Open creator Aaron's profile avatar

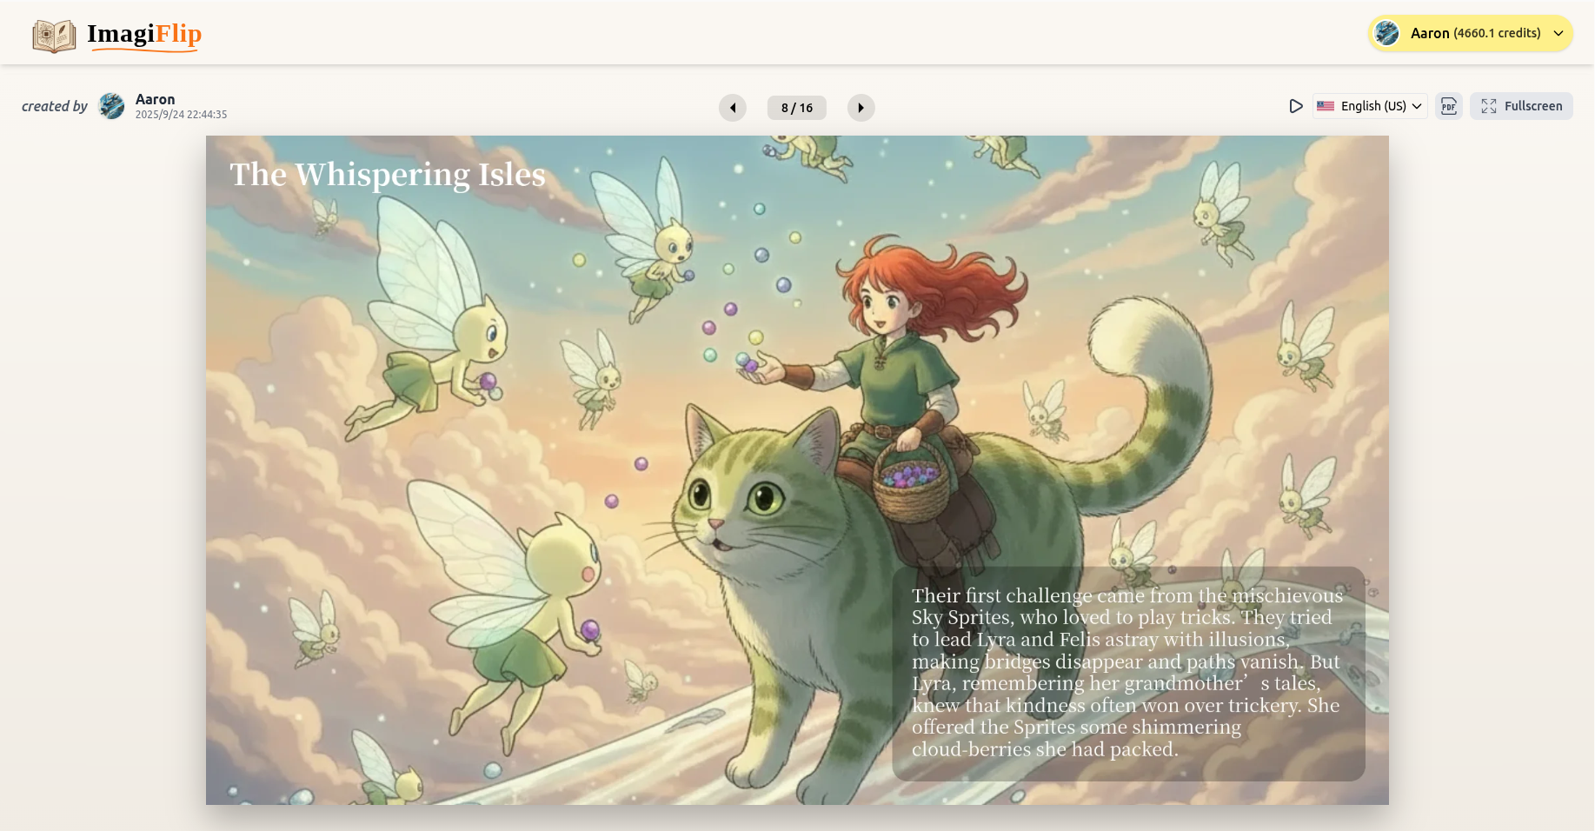tap(111, 106)
